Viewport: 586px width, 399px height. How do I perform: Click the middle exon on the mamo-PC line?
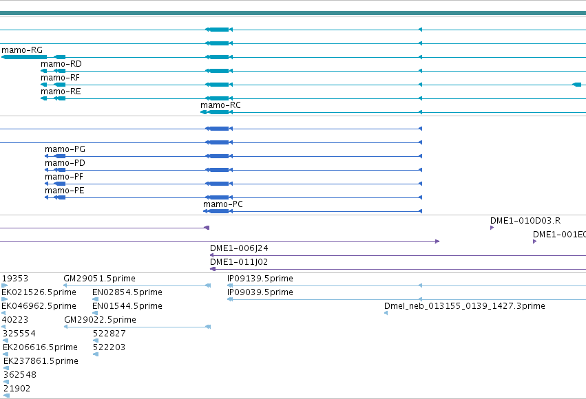click(217, 211)
